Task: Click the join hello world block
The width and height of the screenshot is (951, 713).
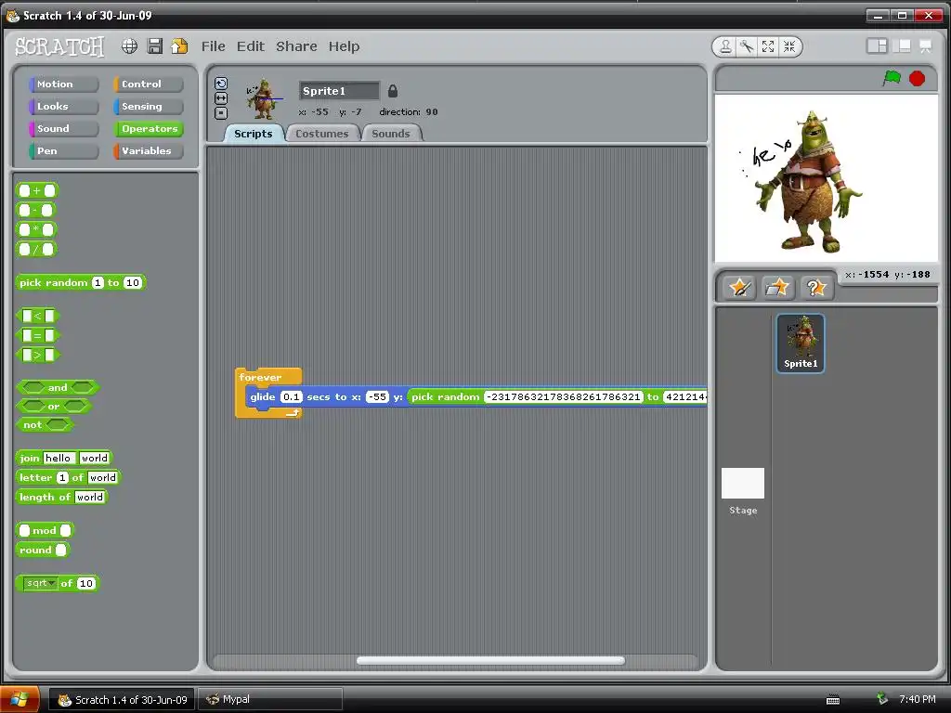Action: (64, 458)
